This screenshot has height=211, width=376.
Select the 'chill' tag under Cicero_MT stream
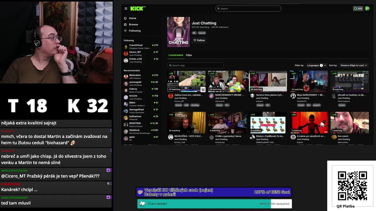click(x=187, y=105)
